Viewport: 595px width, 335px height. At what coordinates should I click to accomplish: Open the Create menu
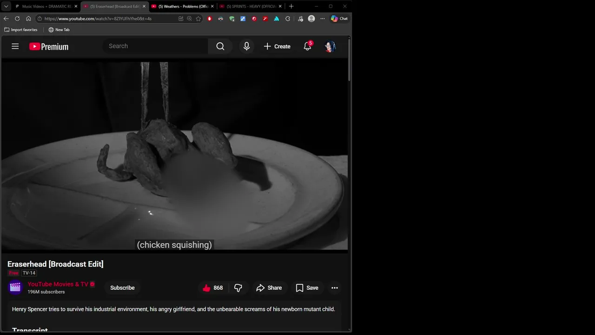click(277, 47)
